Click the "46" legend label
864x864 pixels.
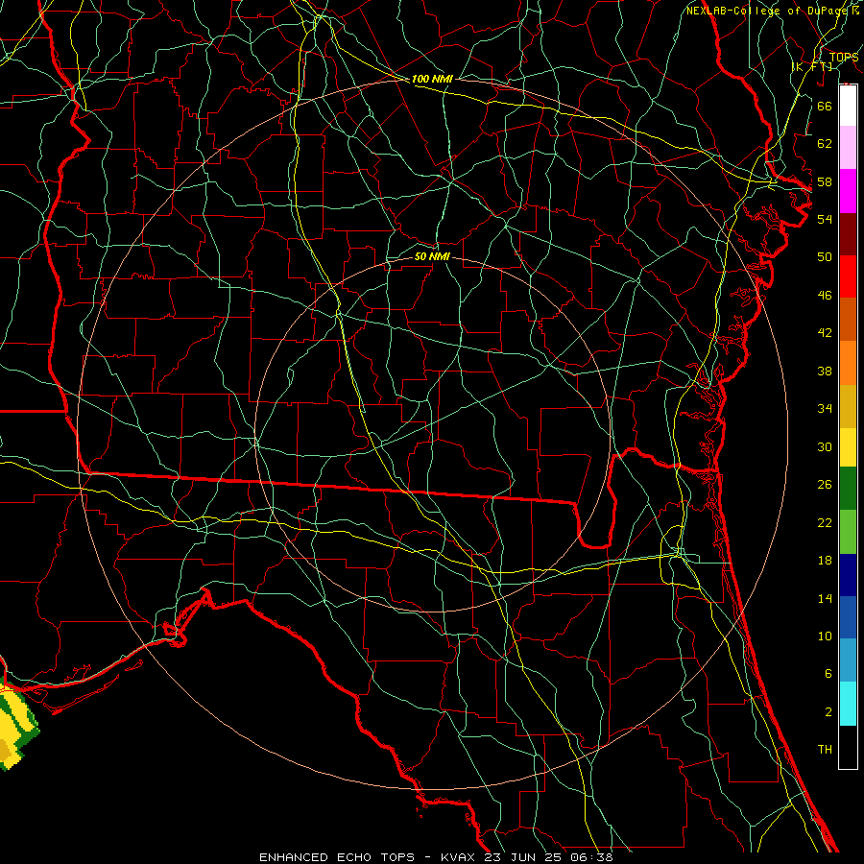click(825, 296)
